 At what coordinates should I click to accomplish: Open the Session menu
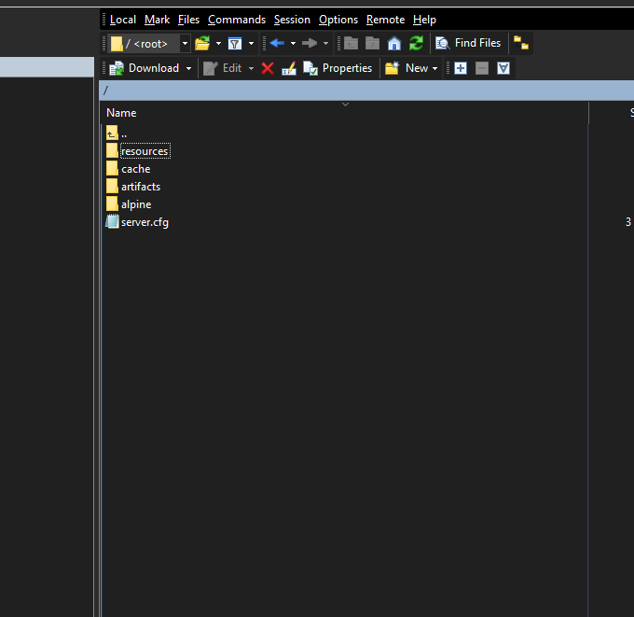[292, 20]
